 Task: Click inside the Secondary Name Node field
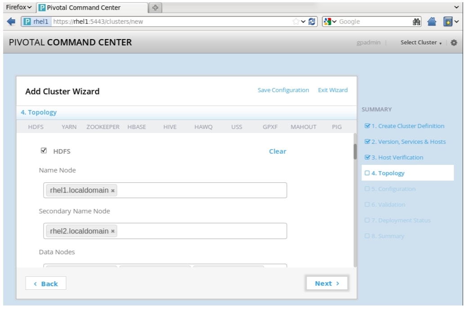(165, 231)
